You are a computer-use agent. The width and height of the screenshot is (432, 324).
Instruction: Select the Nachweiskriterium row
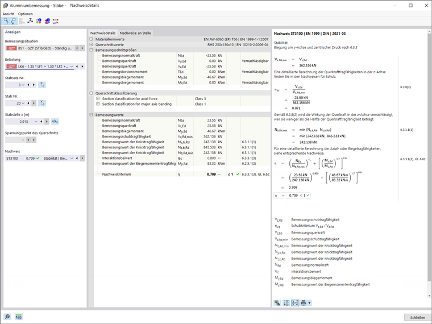tap(182, 174)
